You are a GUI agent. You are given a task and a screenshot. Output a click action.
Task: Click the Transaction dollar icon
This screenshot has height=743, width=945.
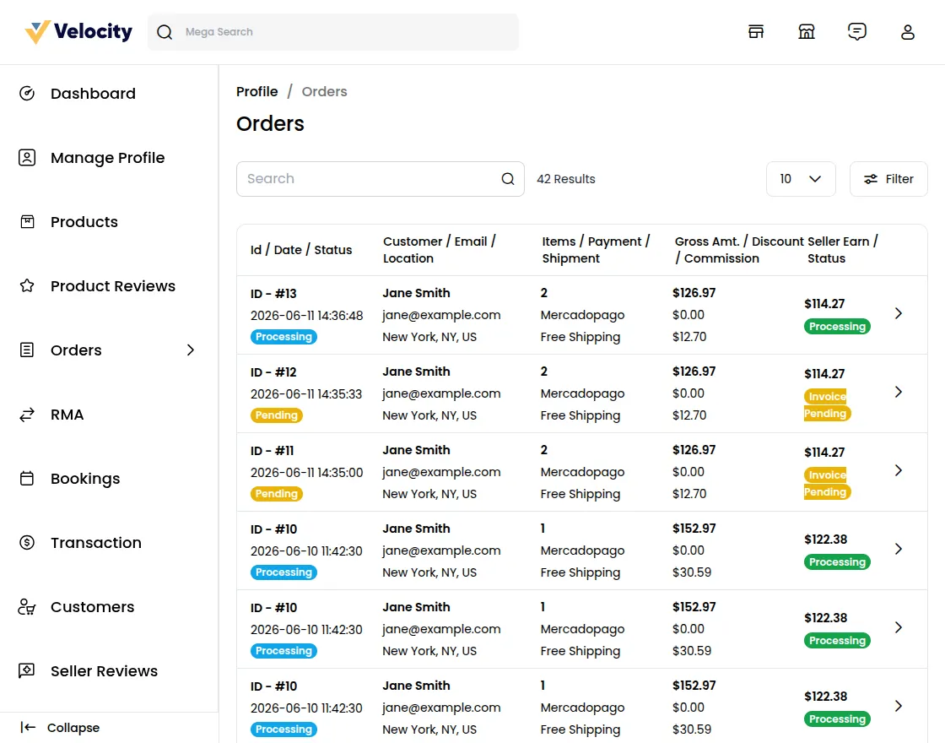pos(27,542)
